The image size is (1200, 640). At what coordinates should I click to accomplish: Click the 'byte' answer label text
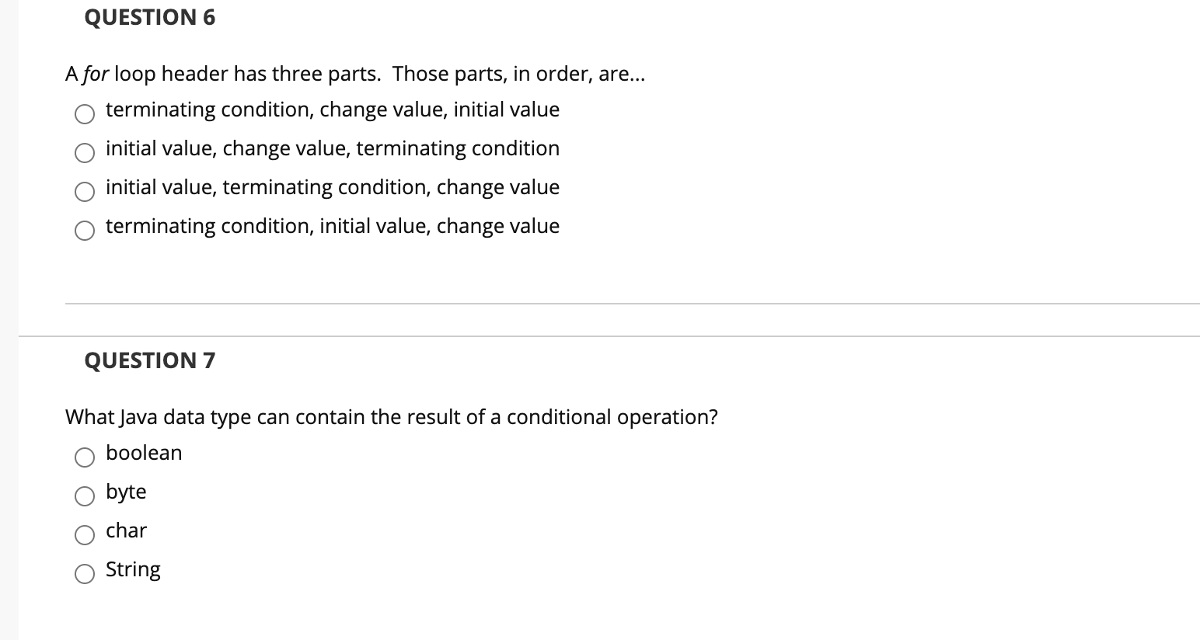[x=126, y=491]
